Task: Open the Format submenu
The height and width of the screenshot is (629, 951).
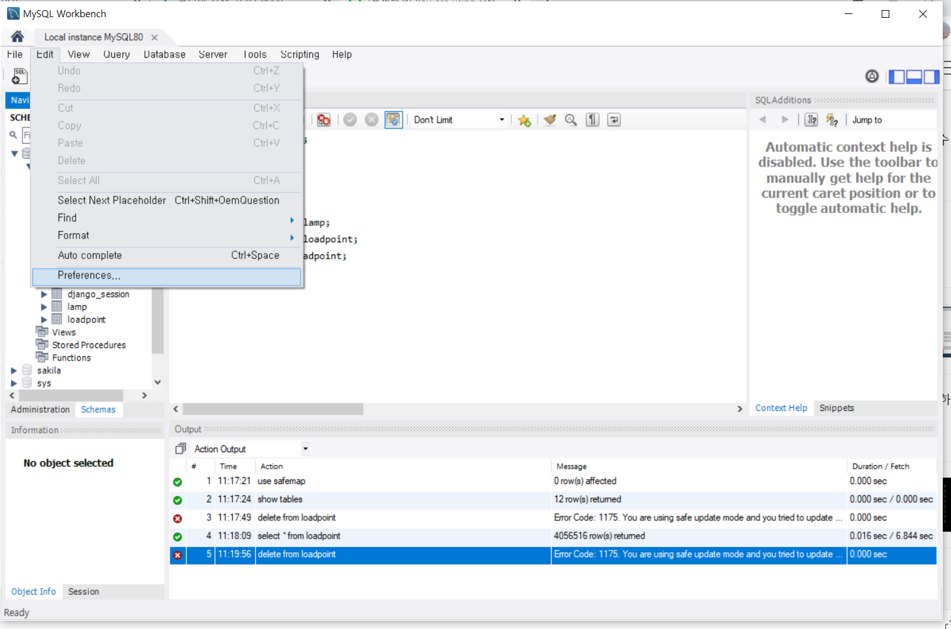Action: (x=167, y=235)
